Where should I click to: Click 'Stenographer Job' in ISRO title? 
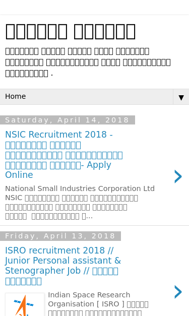click(43, 271)
